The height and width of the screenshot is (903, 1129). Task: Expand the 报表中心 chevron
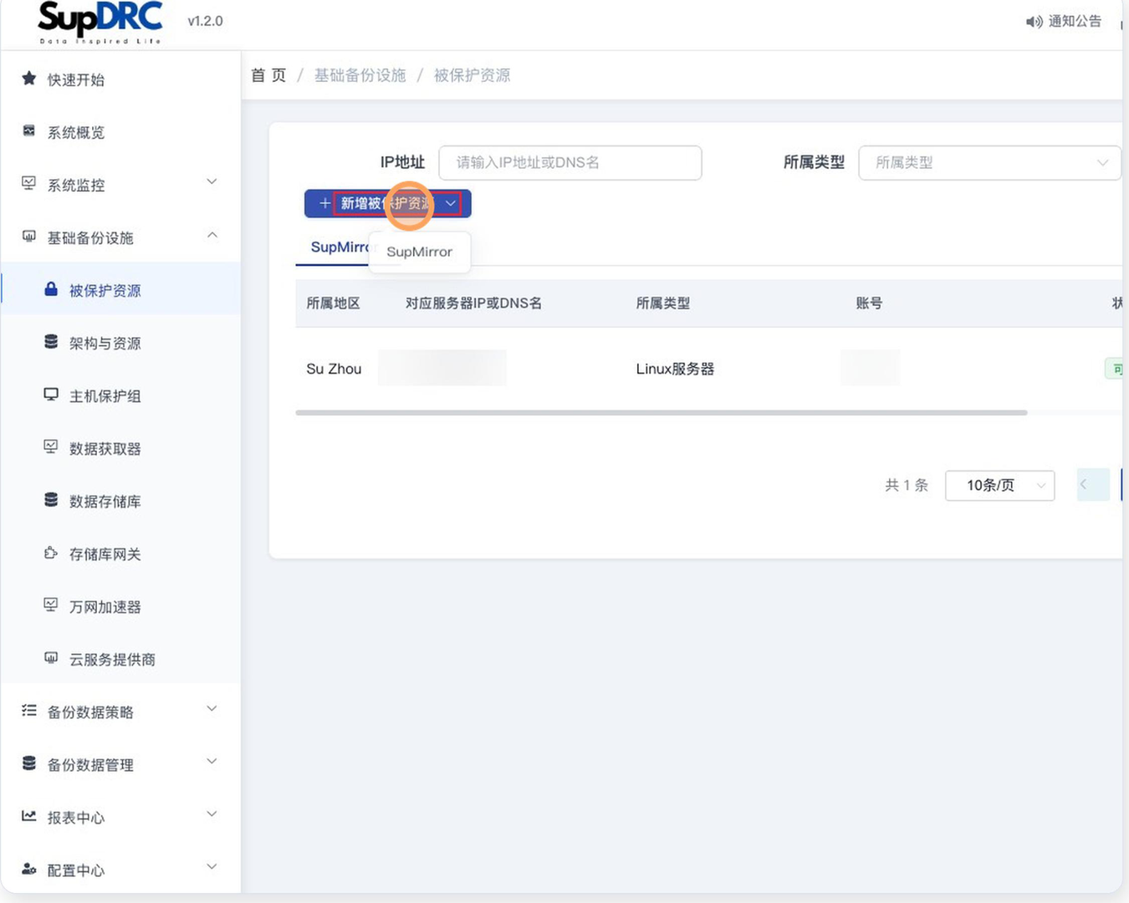pyautogui.click(x=212, y=814)
